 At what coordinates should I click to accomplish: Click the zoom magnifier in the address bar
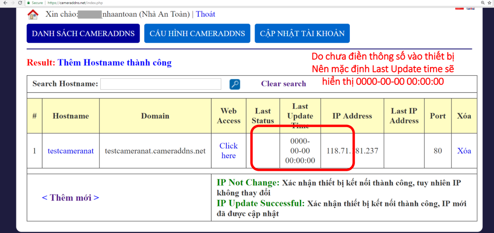[x=482, y=3]
